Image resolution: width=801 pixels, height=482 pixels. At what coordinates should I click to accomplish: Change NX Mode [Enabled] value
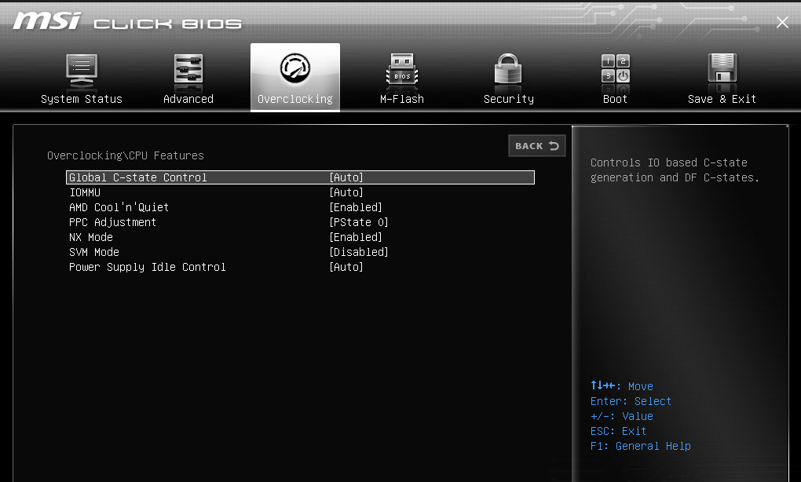[356, 237]
